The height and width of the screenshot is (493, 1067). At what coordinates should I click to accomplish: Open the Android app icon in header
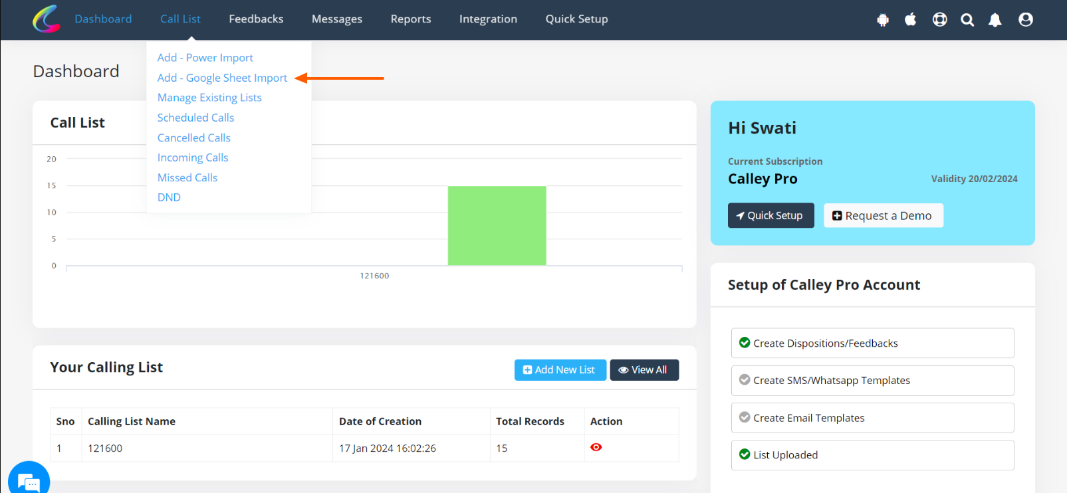point(883,20)
